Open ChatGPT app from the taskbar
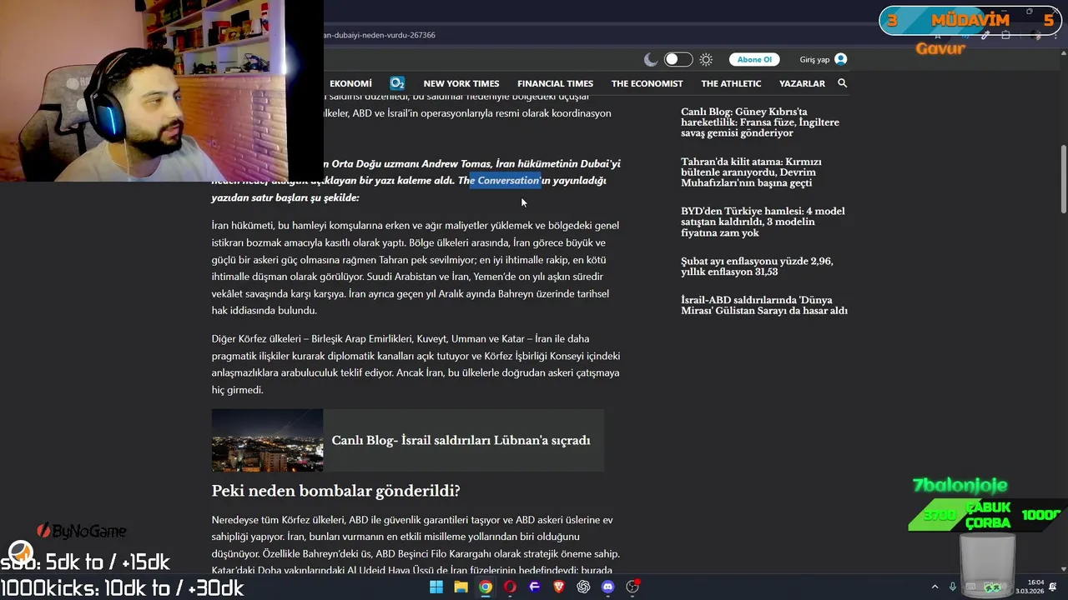Image resolution: width=1068 pixels, height=600 pixels. tap(583, 587)
